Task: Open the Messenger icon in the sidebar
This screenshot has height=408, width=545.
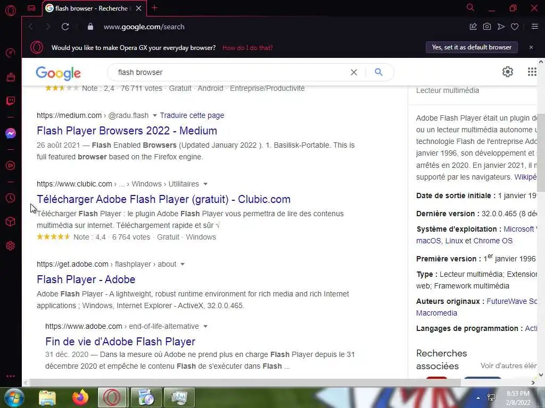Action: [x=11, y=133]
